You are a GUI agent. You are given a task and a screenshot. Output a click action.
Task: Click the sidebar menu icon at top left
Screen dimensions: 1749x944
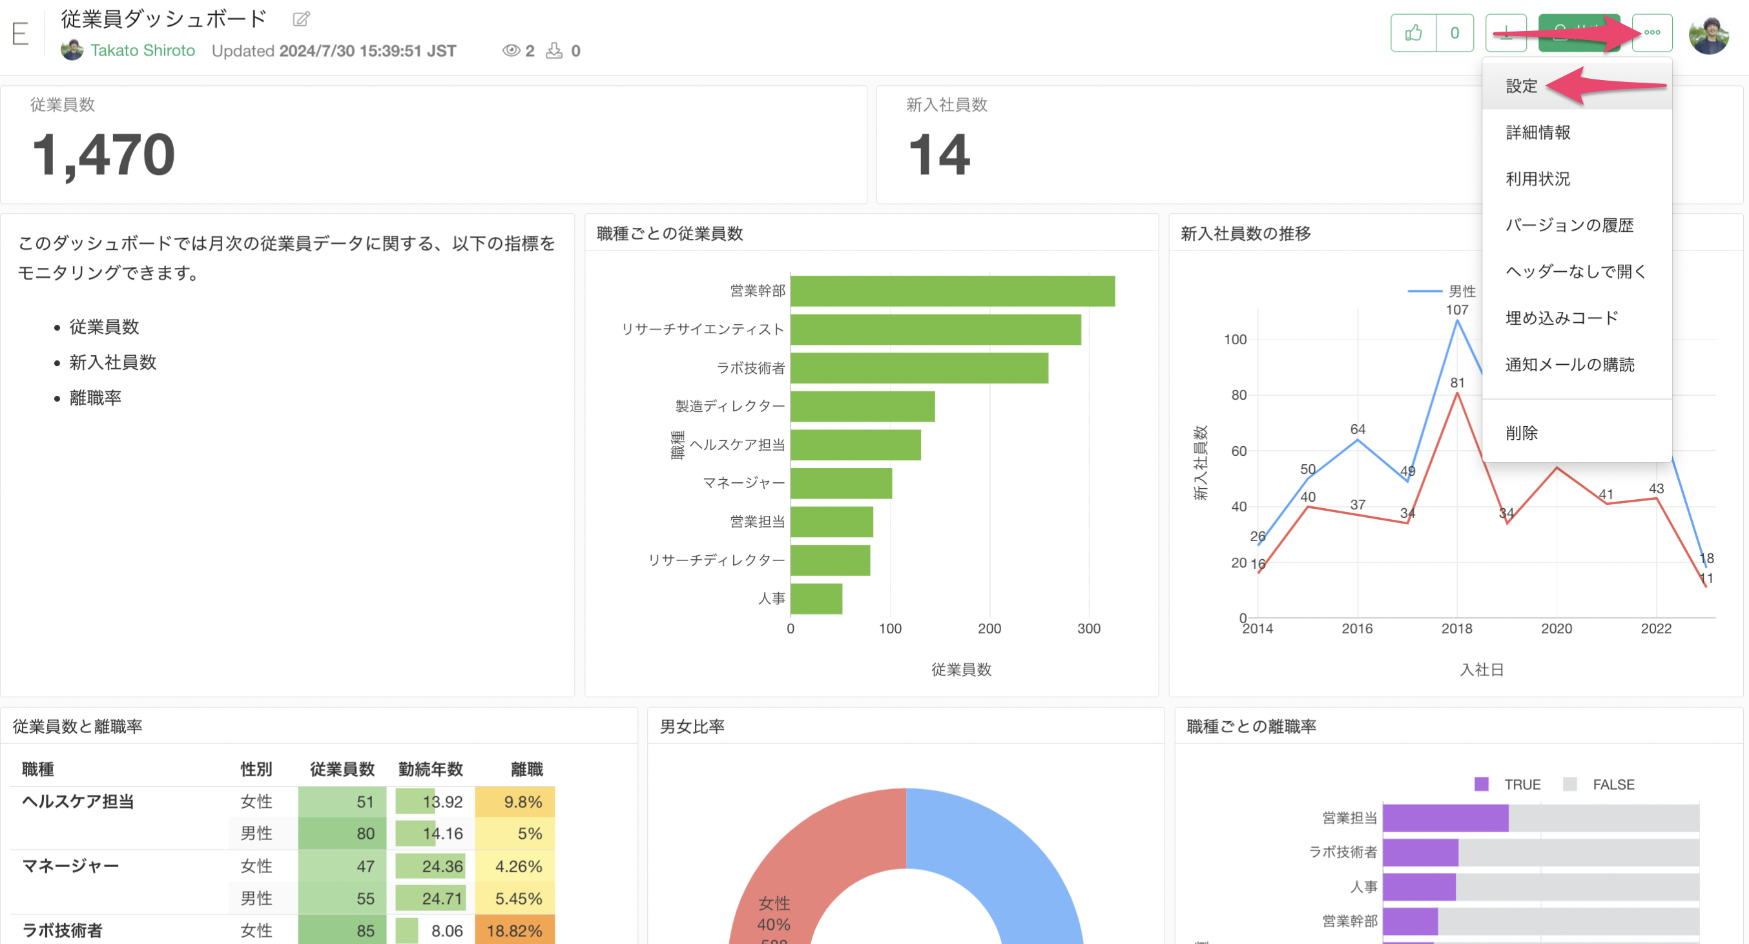(21, 34)
